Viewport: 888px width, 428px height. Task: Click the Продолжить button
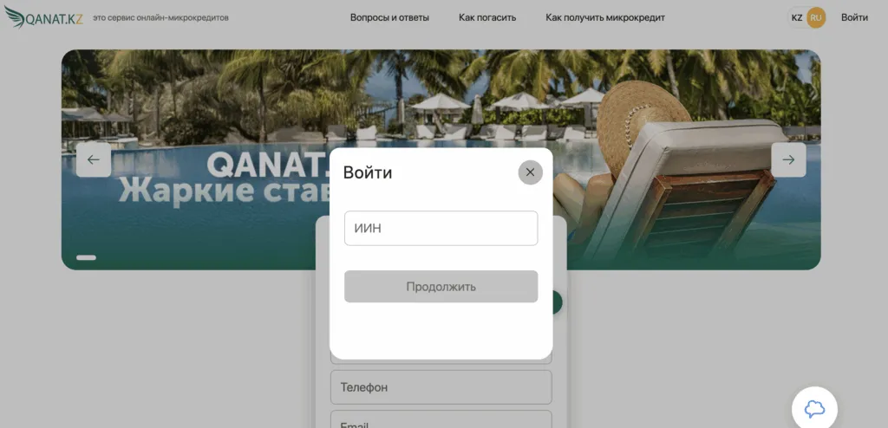tap(441, 287)
